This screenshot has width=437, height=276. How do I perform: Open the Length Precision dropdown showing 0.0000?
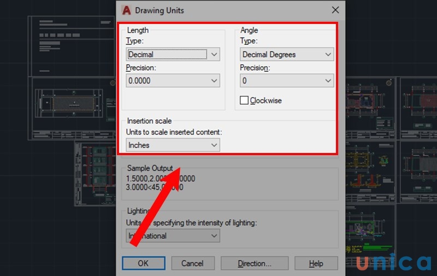point(173,81)
